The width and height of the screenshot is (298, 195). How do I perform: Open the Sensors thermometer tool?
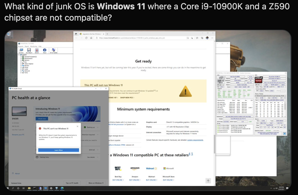(x=37, y=50)
